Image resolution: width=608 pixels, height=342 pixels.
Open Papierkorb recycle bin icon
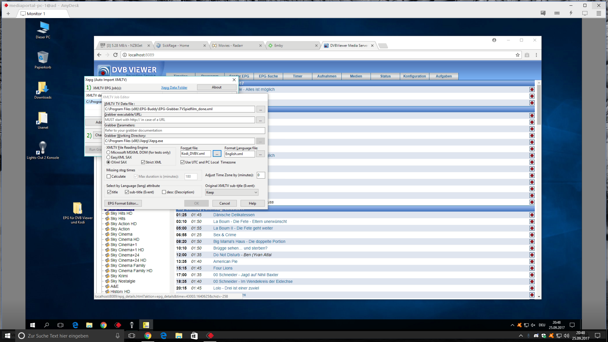[43, 60]
